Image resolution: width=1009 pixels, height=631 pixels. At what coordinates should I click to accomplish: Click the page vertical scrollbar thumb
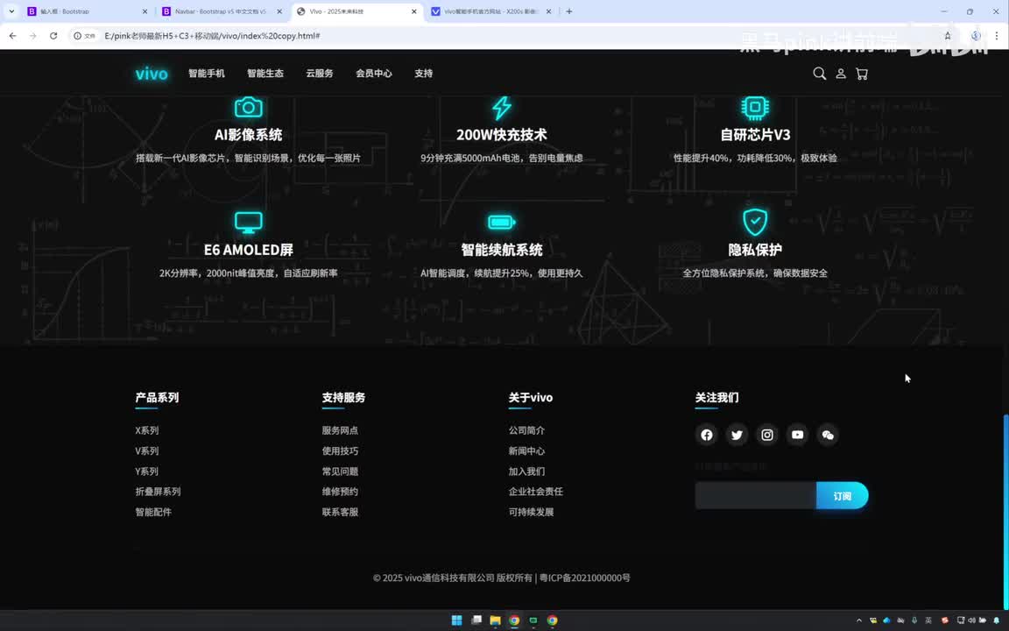pyautogui.click(x=1005, y=511)
